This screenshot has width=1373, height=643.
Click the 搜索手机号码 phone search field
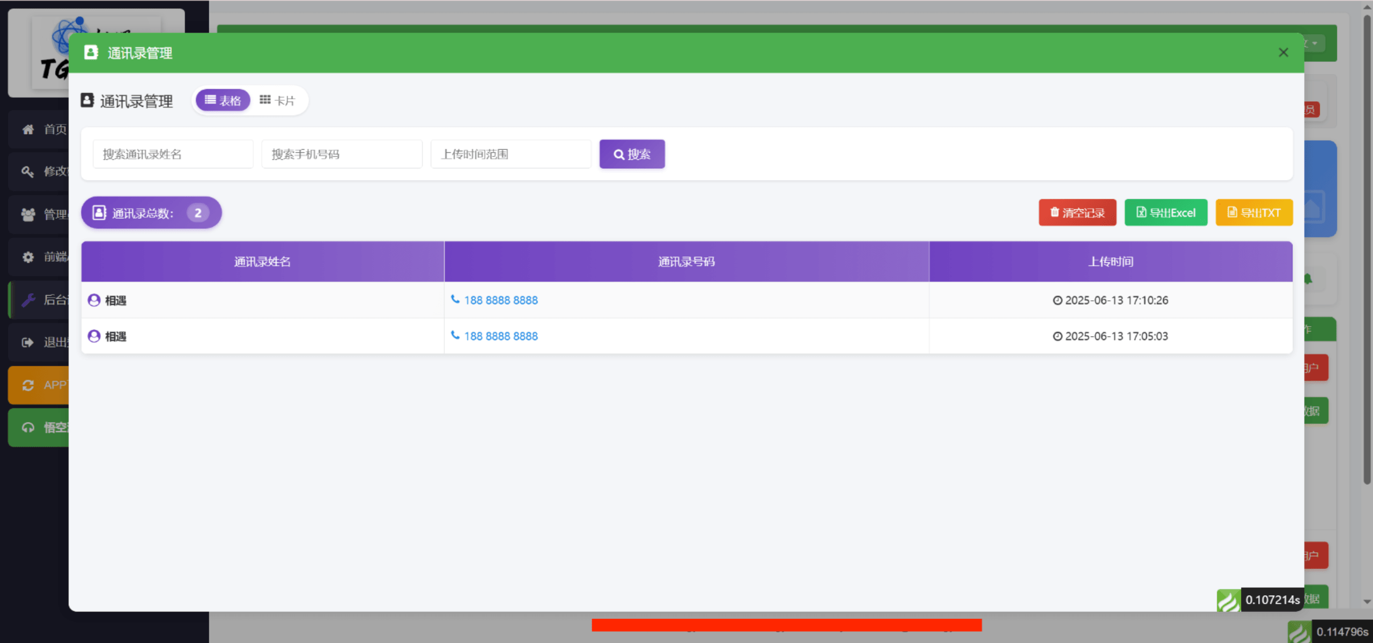pyautogui.click(x=342, y=154)
